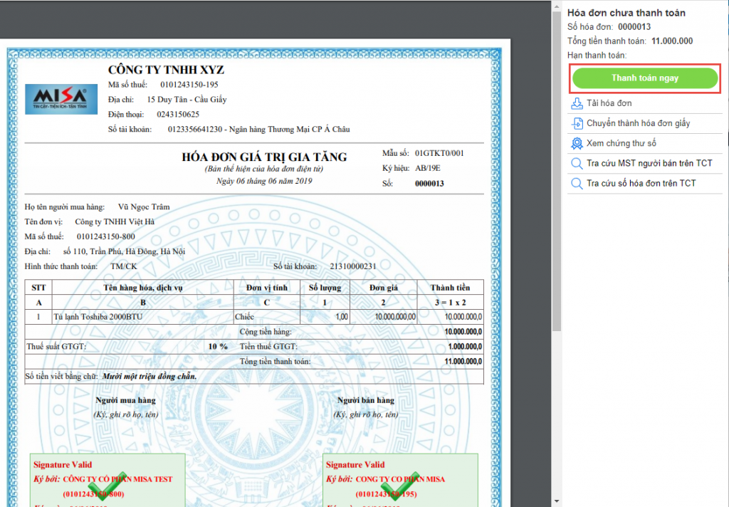The height and width of the screenshot is (507, 729).
Task: Click form number 01GTKT0/001
Action: pos(439,153)
